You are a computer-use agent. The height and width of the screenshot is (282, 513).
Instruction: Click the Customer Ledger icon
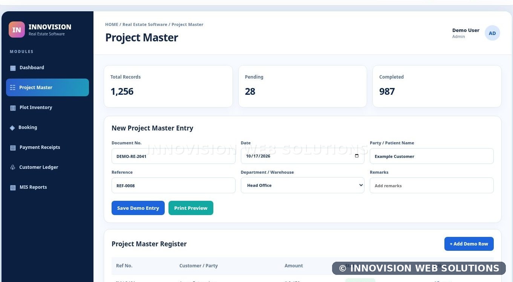tap(13, 167)
